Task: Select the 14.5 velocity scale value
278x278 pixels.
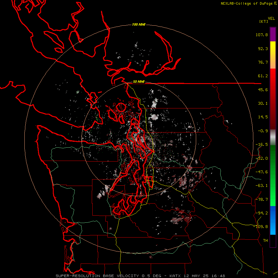Action: tap(263, 117)
